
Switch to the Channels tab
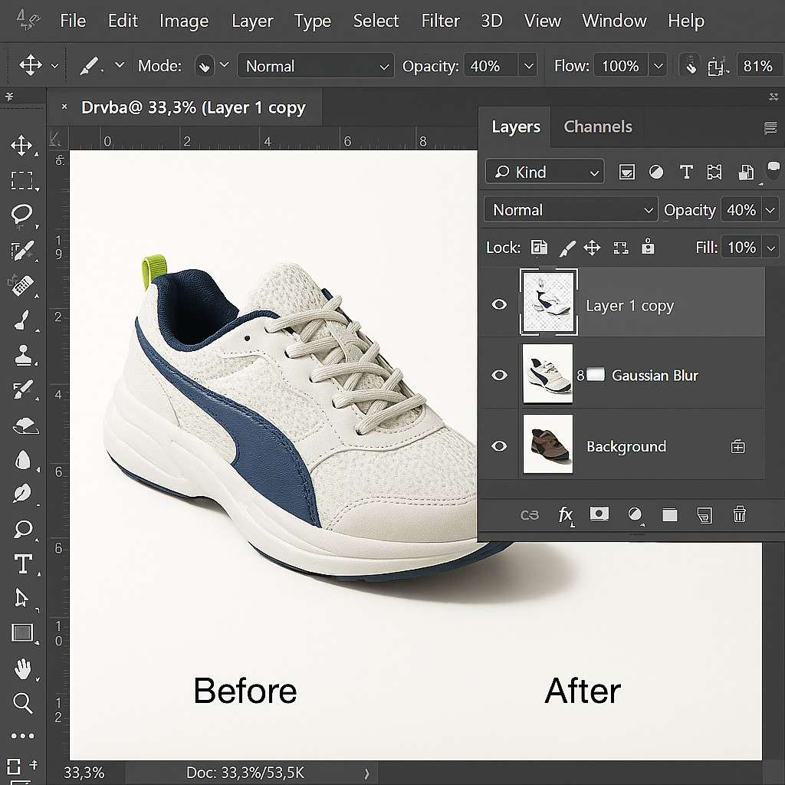[598, 127]
